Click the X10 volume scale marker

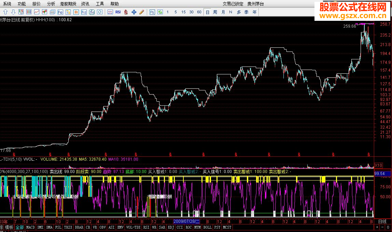point(378,165)
